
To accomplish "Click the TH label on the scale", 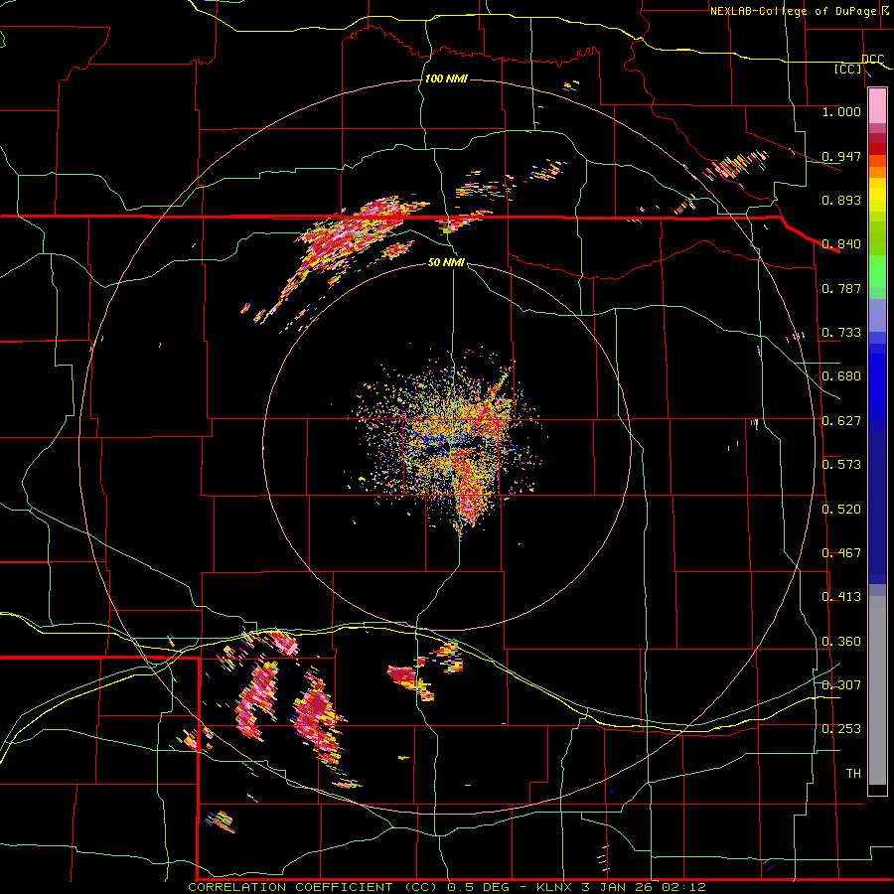I will pos(853,774).
